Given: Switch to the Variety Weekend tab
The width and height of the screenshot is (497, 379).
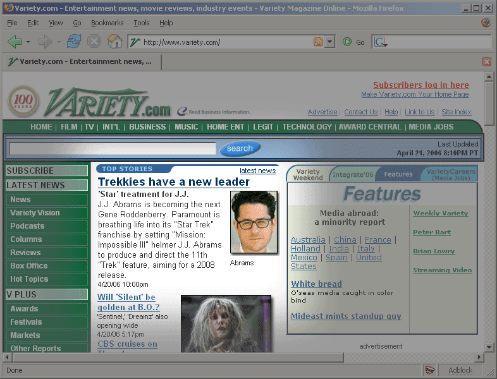Looking at the screenshot, I should (x=308, y=174).
